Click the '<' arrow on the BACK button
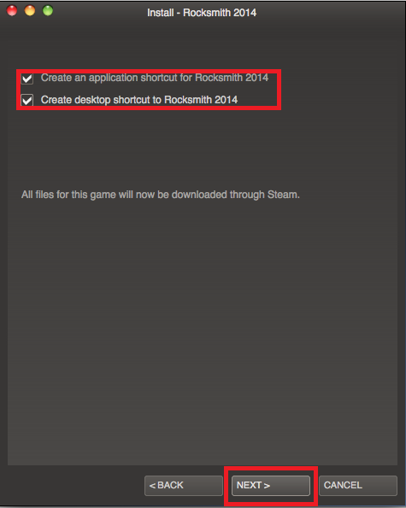The image size is (406, 508). pos(152,485)
